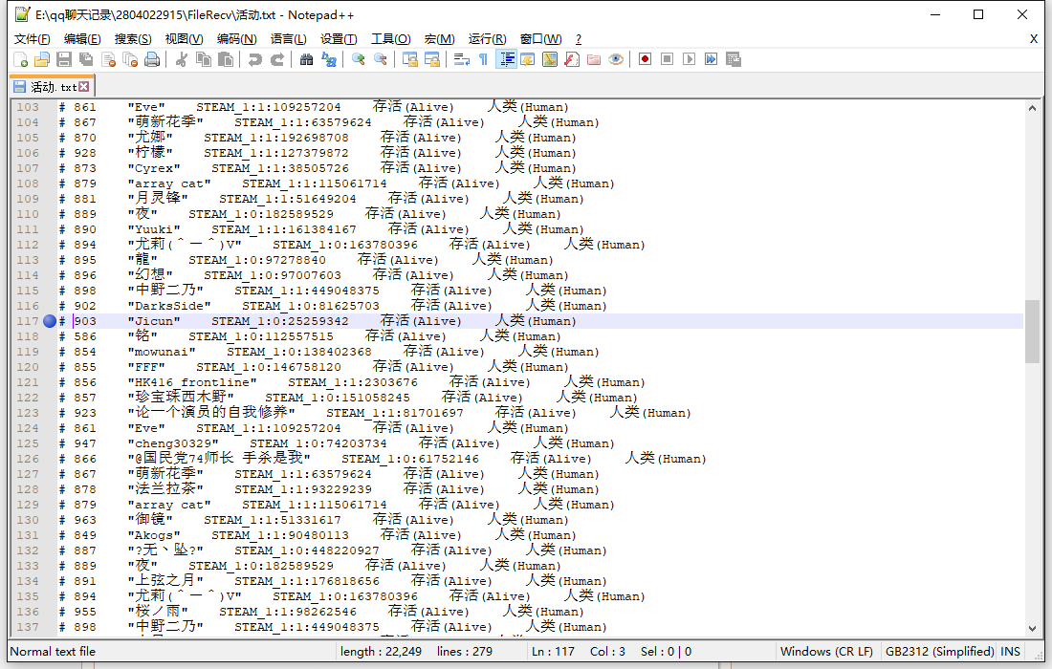Run macro multiple times icon
Screen dimensions: 1052x669
coord(712,59)
